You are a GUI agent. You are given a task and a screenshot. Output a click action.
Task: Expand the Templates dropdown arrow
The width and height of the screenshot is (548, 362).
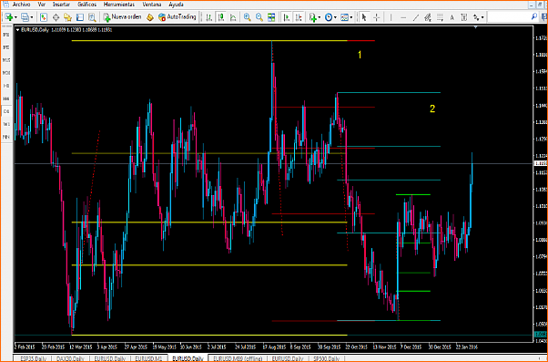point(351,17)
